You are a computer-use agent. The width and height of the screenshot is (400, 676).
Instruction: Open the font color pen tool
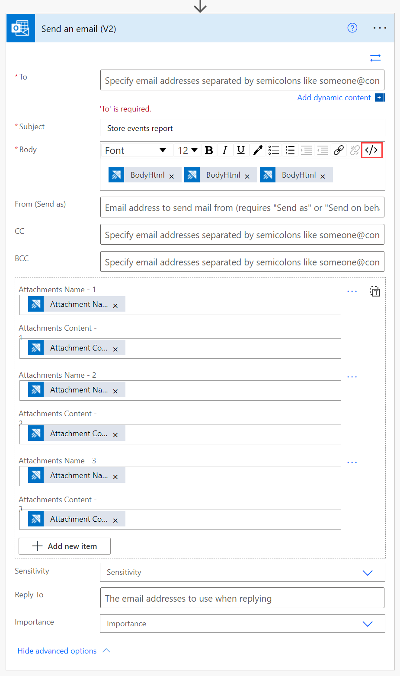click(x=258, y=150)
